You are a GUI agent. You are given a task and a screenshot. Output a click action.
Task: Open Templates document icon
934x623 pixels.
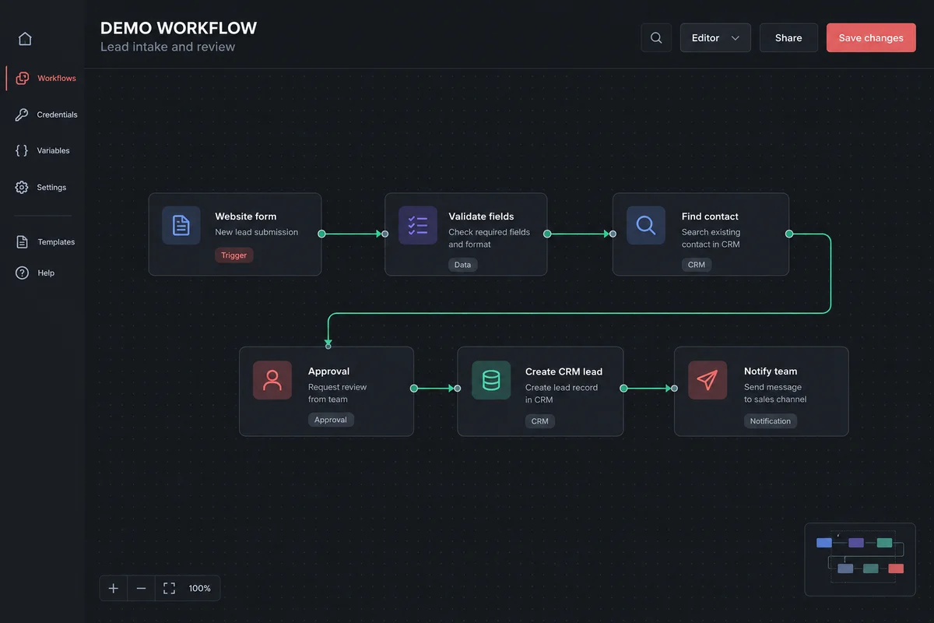pos(22,241)
